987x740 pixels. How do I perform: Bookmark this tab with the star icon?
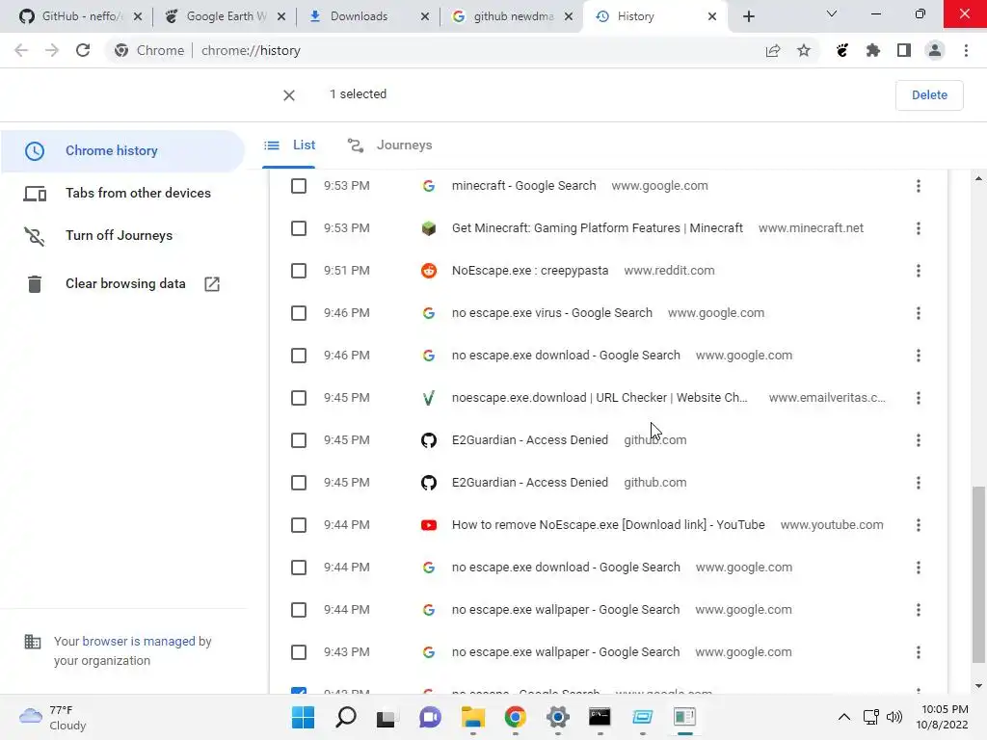coord(803,50)
